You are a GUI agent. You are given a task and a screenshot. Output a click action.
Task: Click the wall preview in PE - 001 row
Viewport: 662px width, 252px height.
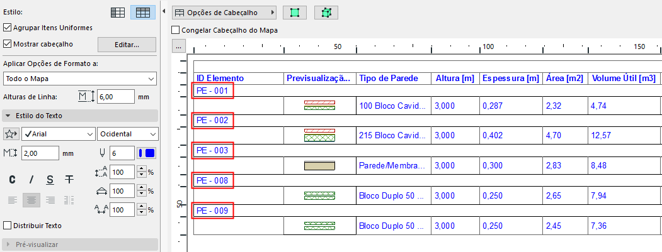319,106
